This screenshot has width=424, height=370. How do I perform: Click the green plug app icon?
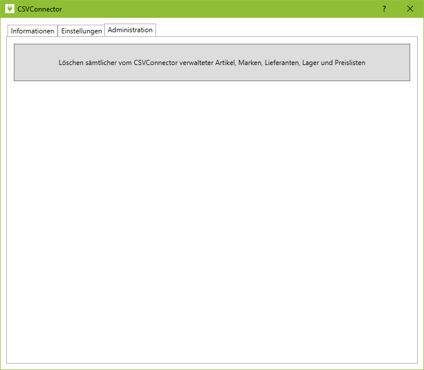click(x=9, y=9)
